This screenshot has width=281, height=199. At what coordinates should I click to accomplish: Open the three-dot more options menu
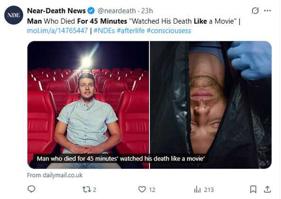(x=267, y=10)
